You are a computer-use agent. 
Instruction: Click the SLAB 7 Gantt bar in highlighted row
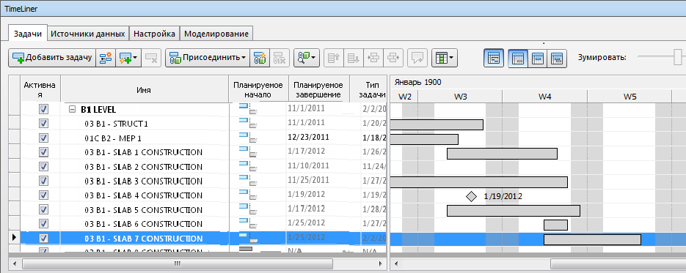[x=592, y=239]
